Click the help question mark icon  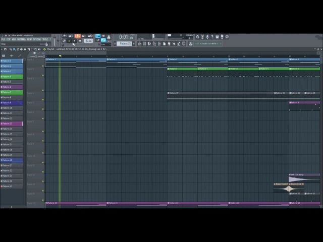(212, 37)
